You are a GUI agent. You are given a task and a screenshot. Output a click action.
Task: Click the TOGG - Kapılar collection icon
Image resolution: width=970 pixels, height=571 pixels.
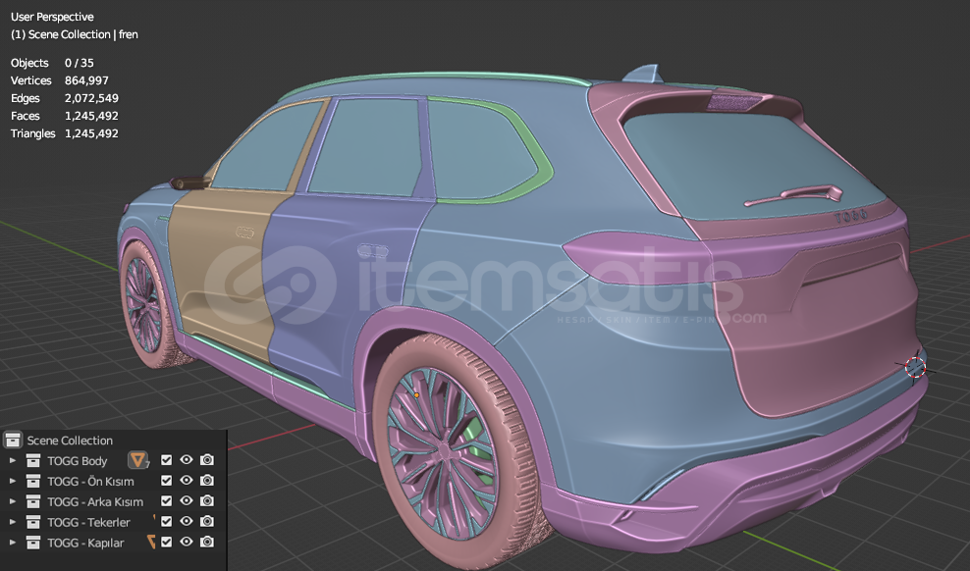pyautogui.click(x=32, y=543)
